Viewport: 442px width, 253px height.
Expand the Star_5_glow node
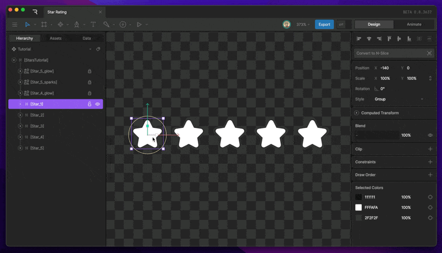coord(20,71)
